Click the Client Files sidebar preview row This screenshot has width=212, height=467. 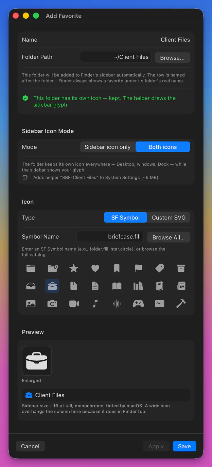click(106, 395)
